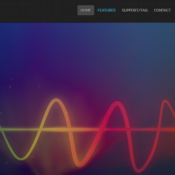Screen dimensions: 175x175
Task: Open the HOME navigation button
Action: coord(86,10)
